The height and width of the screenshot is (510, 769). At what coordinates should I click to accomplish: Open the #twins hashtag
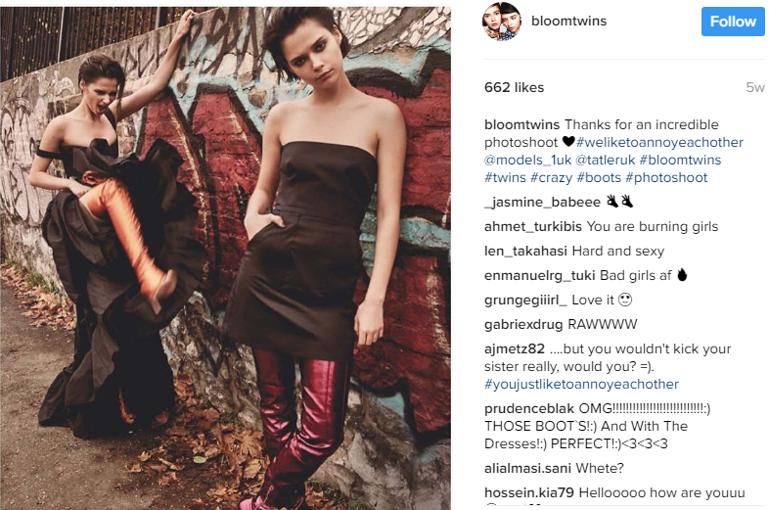(x=505, y=178)
